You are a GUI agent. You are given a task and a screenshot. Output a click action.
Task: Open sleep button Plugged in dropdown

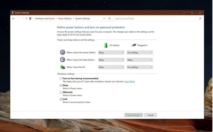pyautogui.click(x=139, y=60)
